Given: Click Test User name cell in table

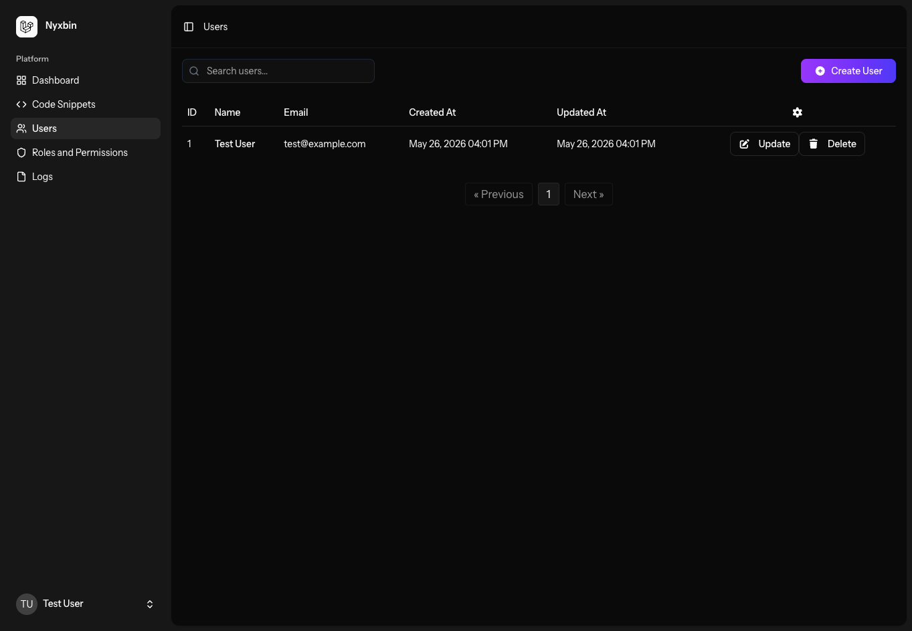Looking at the screenshot, I should tap(235, 144).
